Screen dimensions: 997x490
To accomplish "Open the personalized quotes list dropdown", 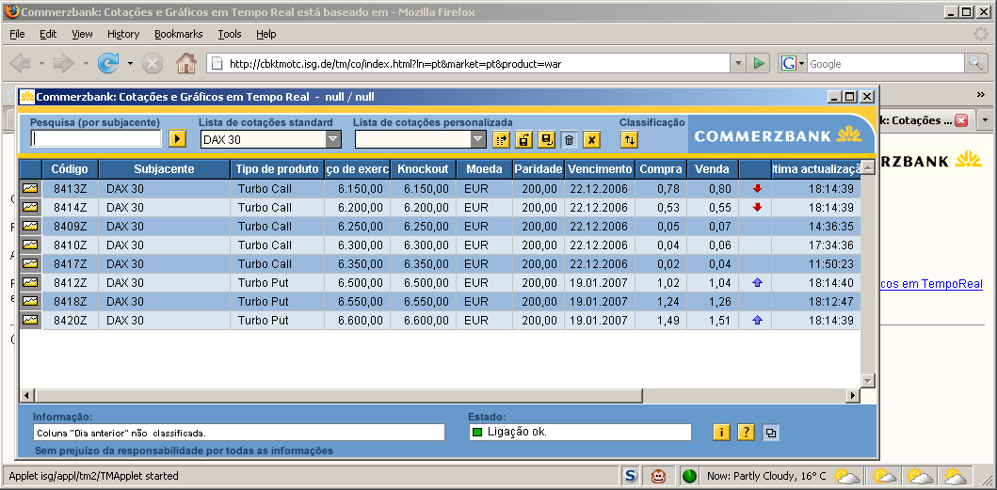I will click(x=478, y=140).
